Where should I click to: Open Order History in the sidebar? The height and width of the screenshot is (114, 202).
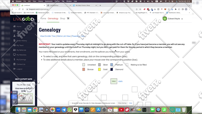point(22,40)
